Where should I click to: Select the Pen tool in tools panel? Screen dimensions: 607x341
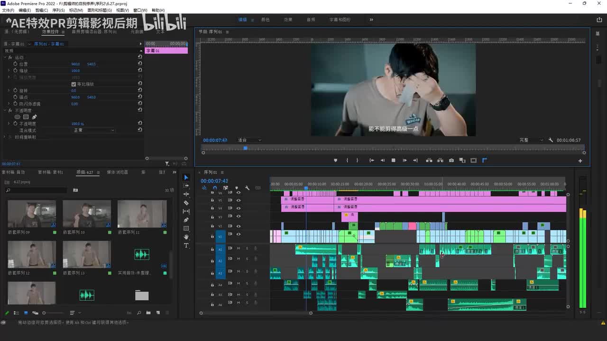coord(186,220)
